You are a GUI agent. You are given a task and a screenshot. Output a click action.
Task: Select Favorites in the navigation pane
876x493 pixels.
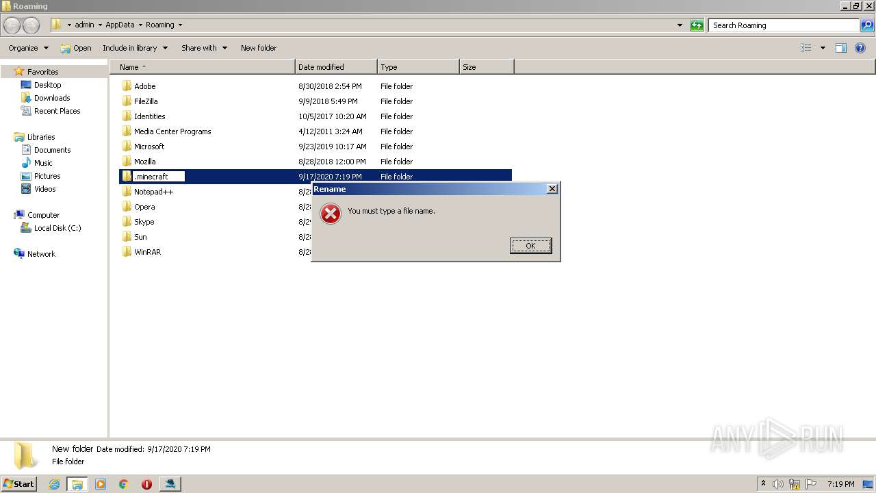click(x=42, y=72)
